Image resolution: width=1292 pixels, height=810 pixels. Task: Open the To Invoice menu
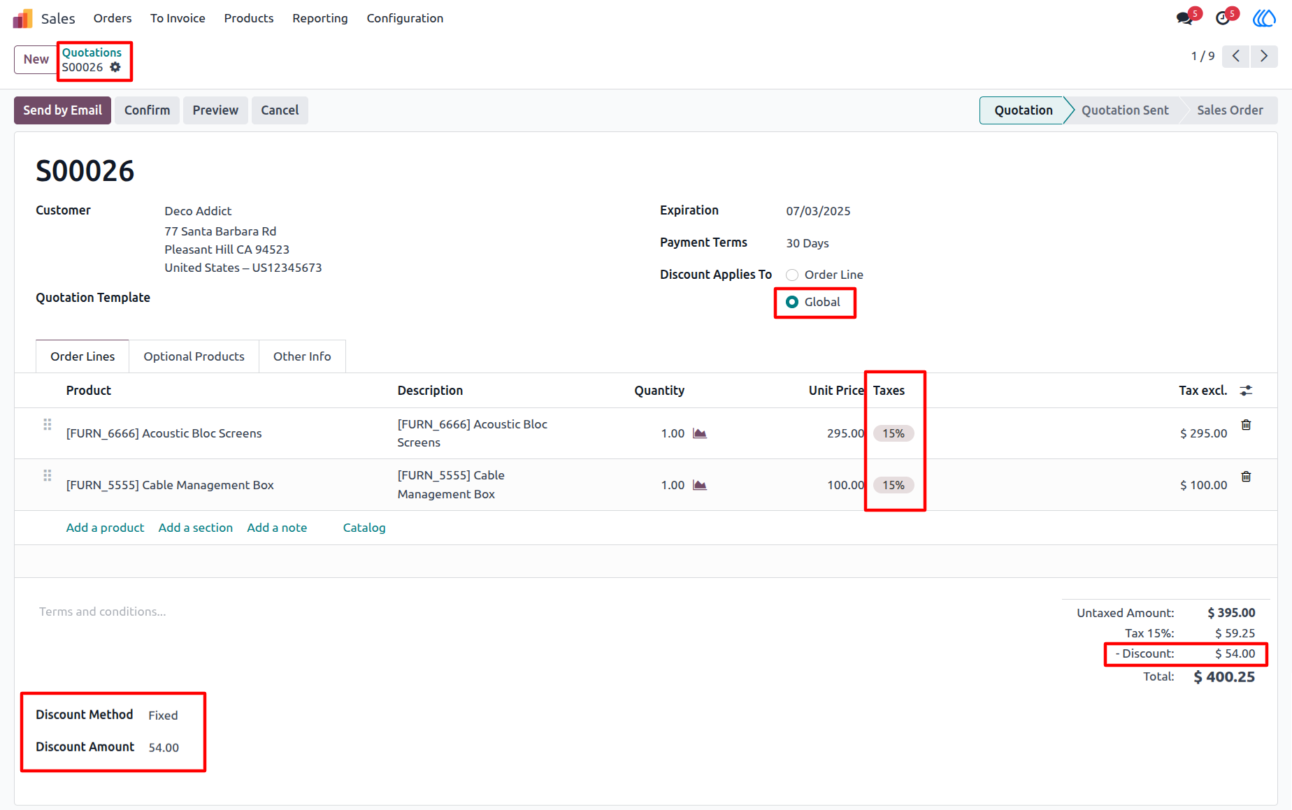[178, 18]
